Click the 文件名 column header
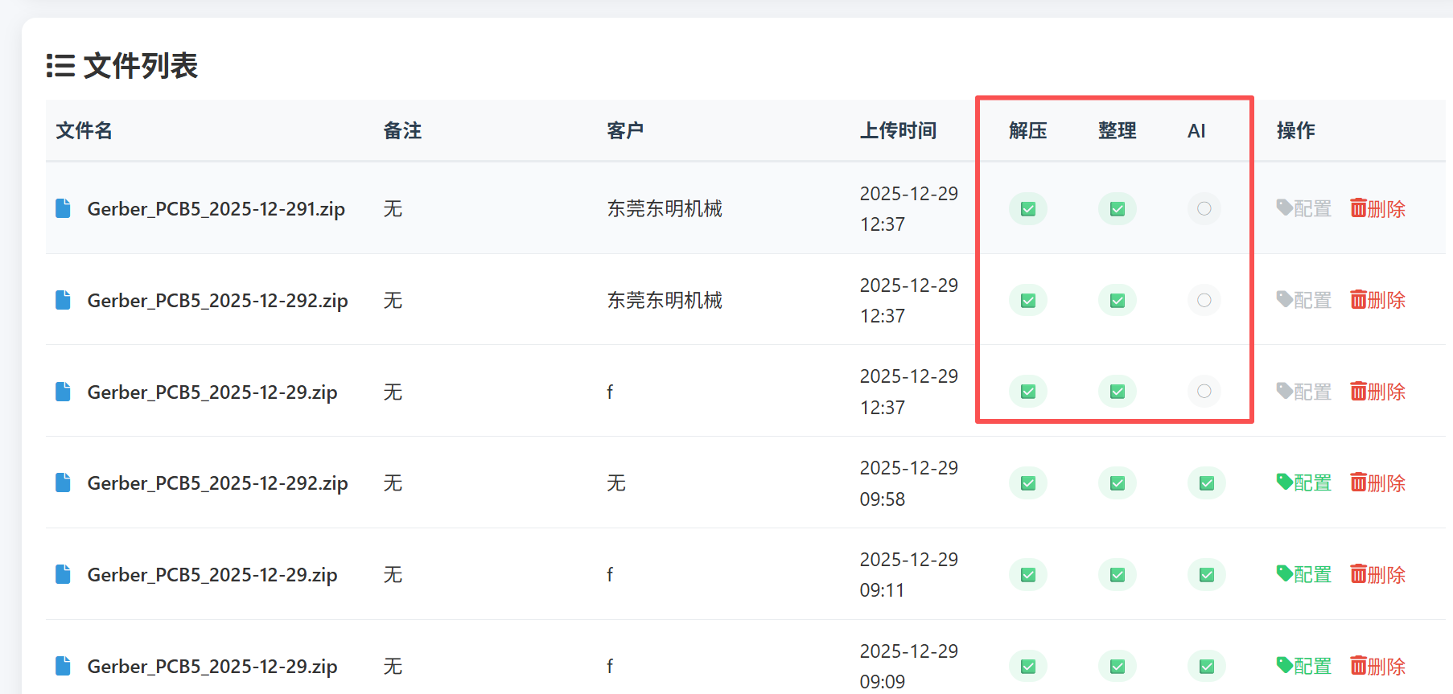Viewport: 1453px width, 694px height. [84, 130]
